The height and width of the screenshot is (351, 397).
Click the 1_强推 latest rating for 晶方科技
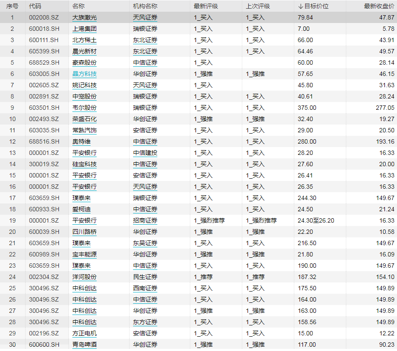(203, 74)
